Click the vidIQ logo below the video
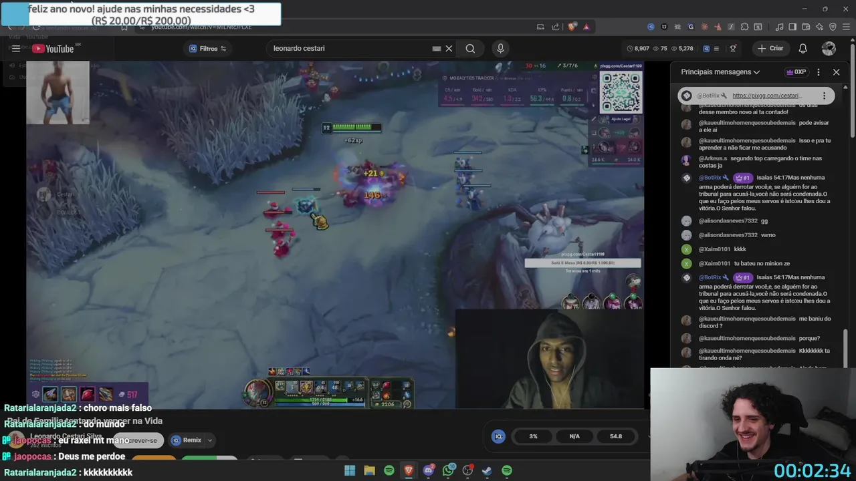 (x=498, y=436)
